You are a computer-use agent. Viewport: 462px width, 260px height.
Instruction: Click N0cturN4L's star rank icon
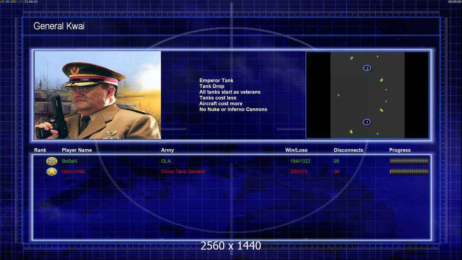(52, 171)
